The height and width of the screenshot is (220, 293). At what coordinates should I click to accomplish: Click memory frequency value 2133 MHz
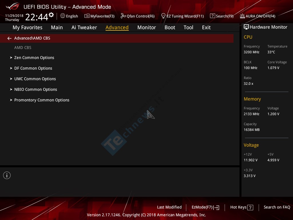tap(252, 114)
